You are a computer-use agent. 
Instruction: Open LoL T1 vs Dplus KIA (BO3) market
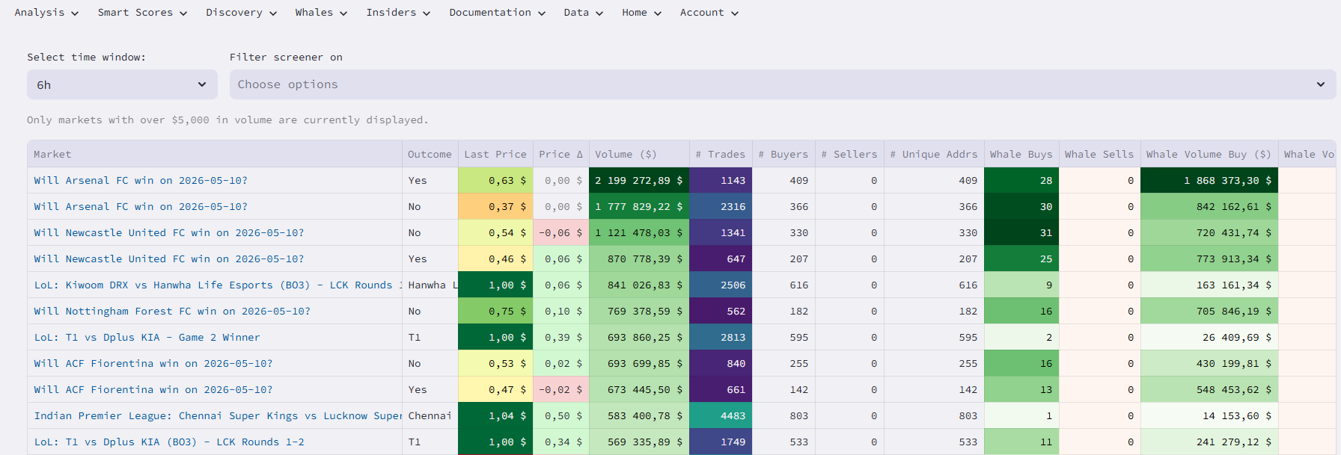click(x=169, y=442)
